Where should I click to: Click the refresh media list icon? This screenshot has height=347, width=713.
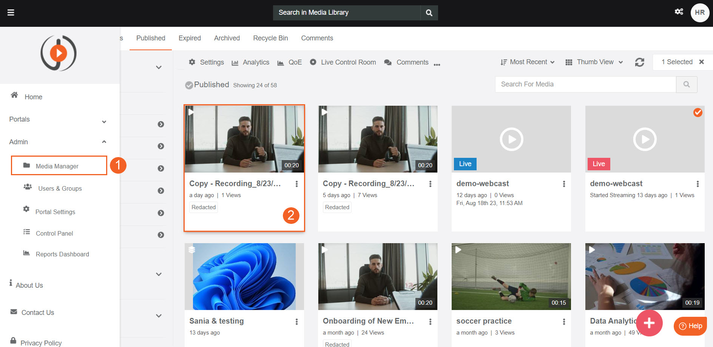(639, 62)
